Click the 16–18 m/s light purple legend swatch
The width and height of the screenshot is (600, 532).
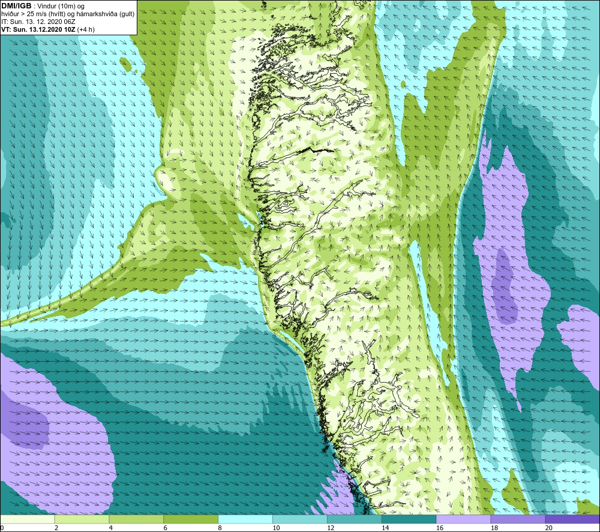[463, 519]
